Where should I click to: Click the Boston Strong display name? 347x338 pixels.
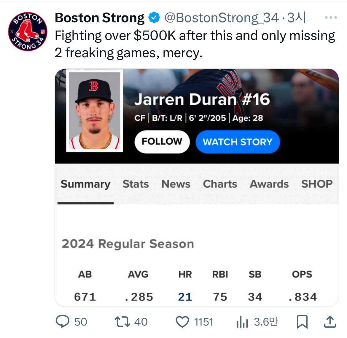pyautogui.click(x=100, y=18)
